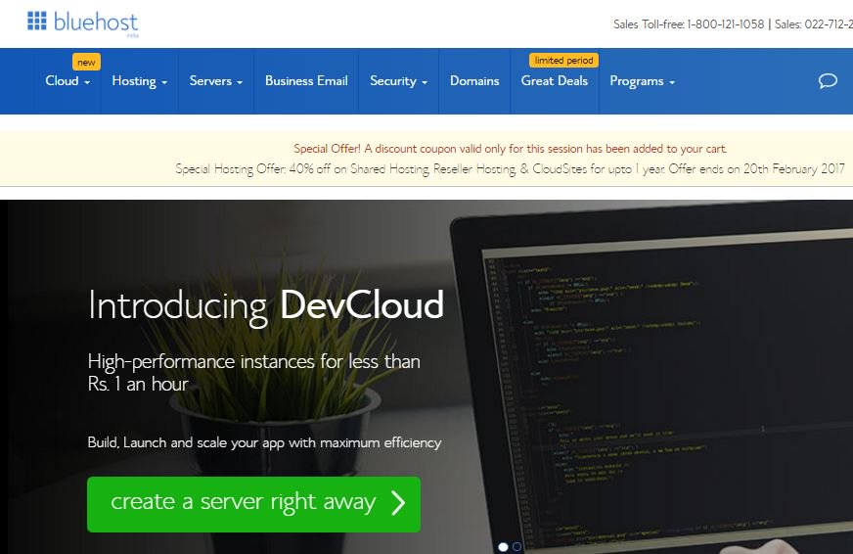Click the Special Hosting Offer 40% off text
The image size is (853, 554).
[510, 168]
